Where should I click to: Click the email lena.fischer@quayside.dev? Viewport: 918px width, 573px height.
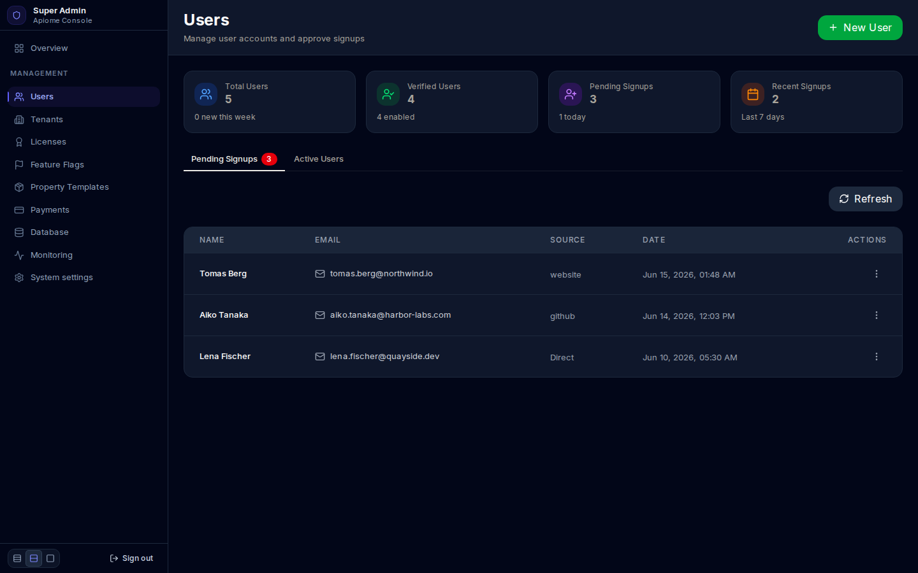tap(384, 357)
